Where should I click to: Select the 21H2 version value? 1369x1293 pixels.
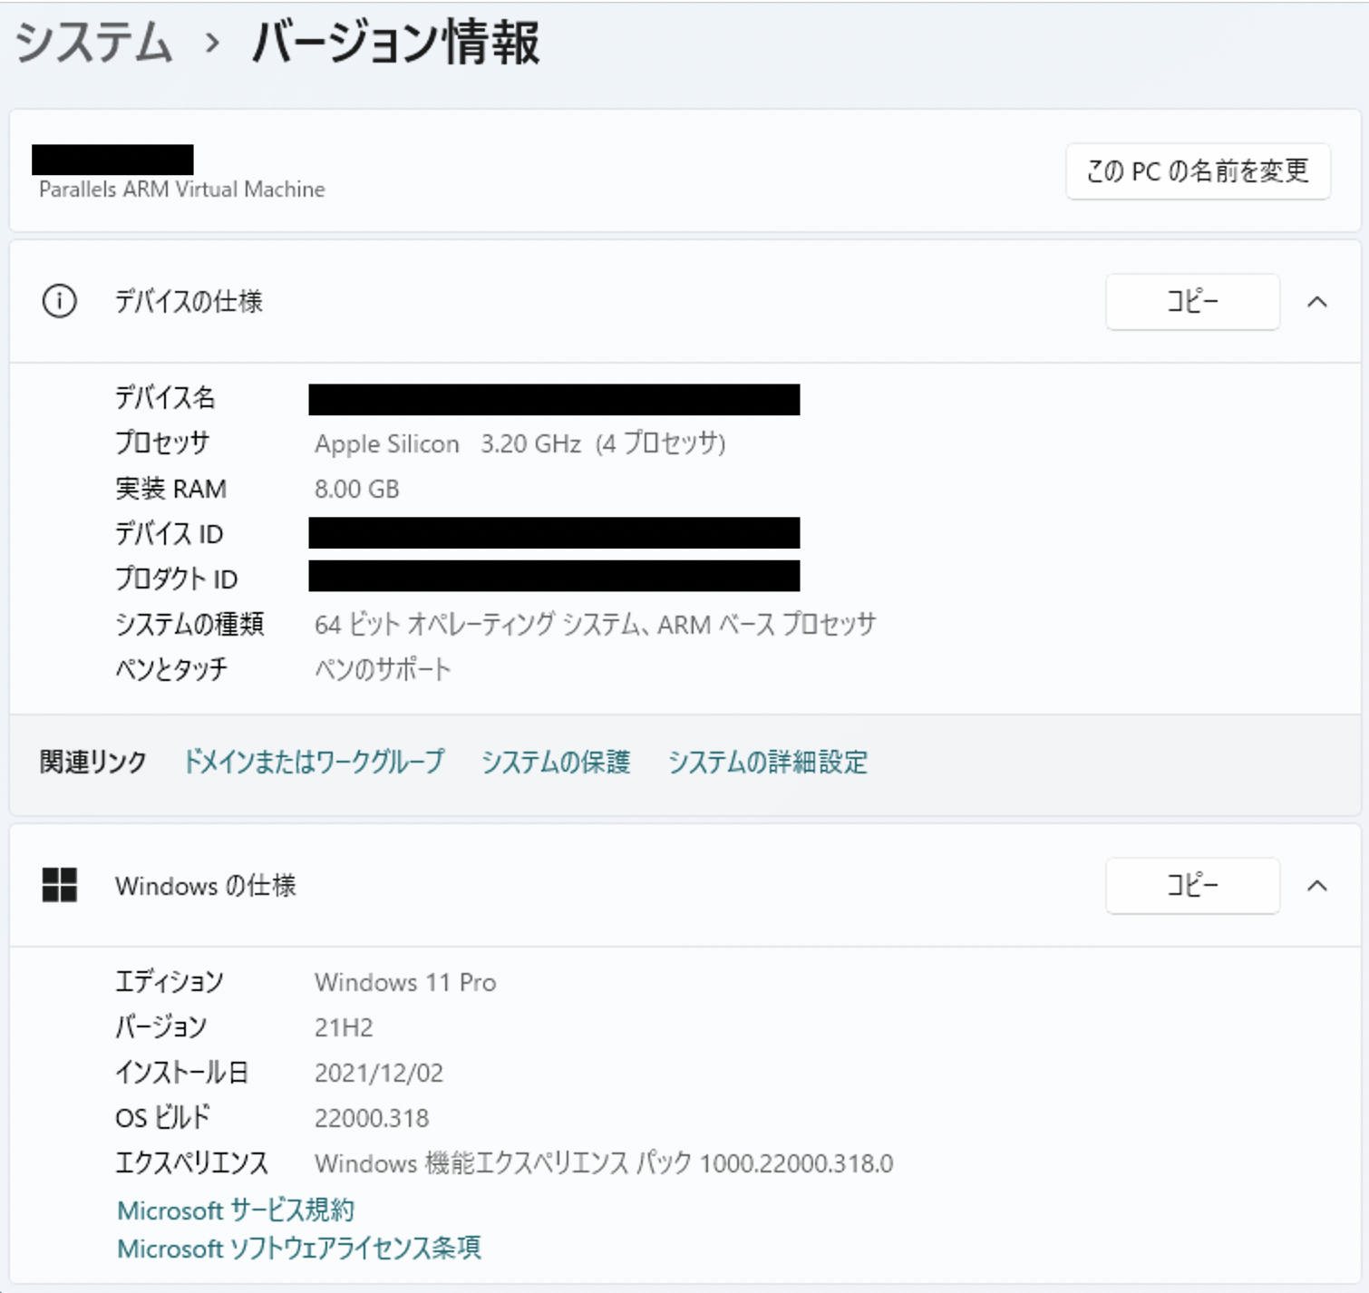pyautogui.click(x=344, y=1027)
